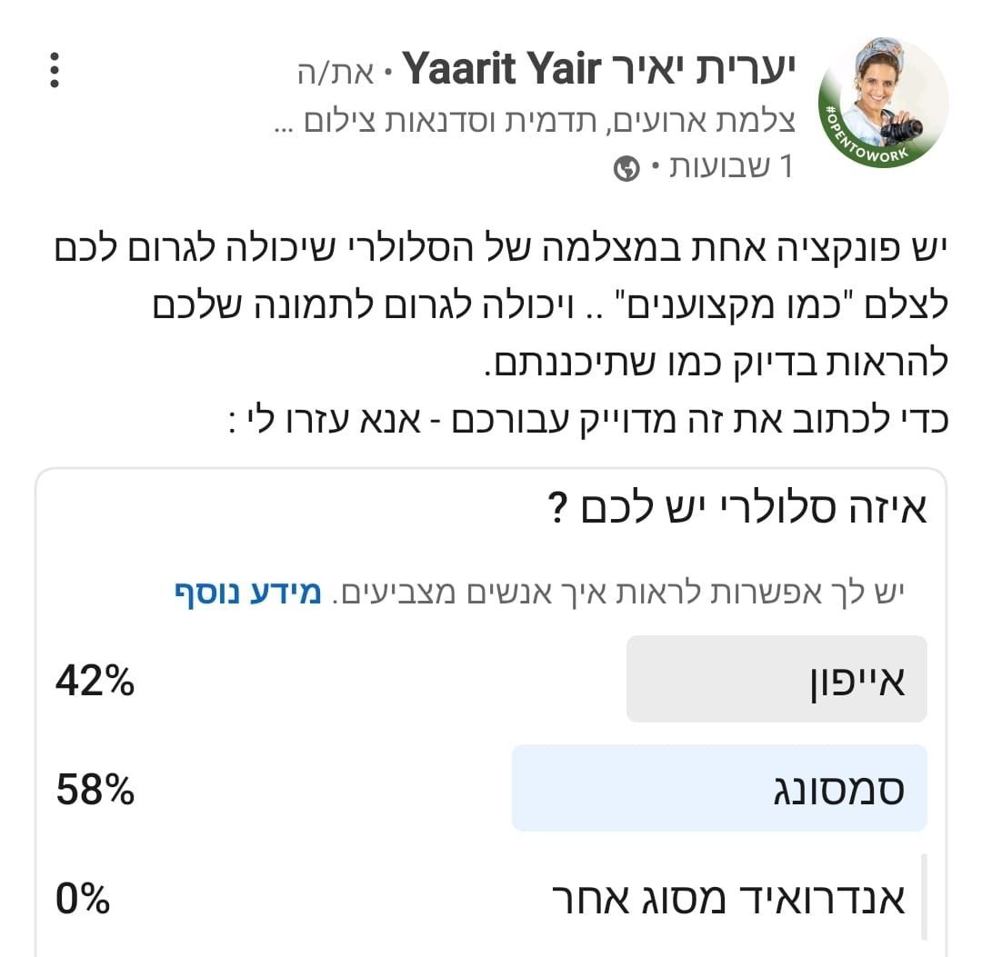Open the three-dot post options menu
Screen dimensions: 982x957
click(x=55, y=70)
